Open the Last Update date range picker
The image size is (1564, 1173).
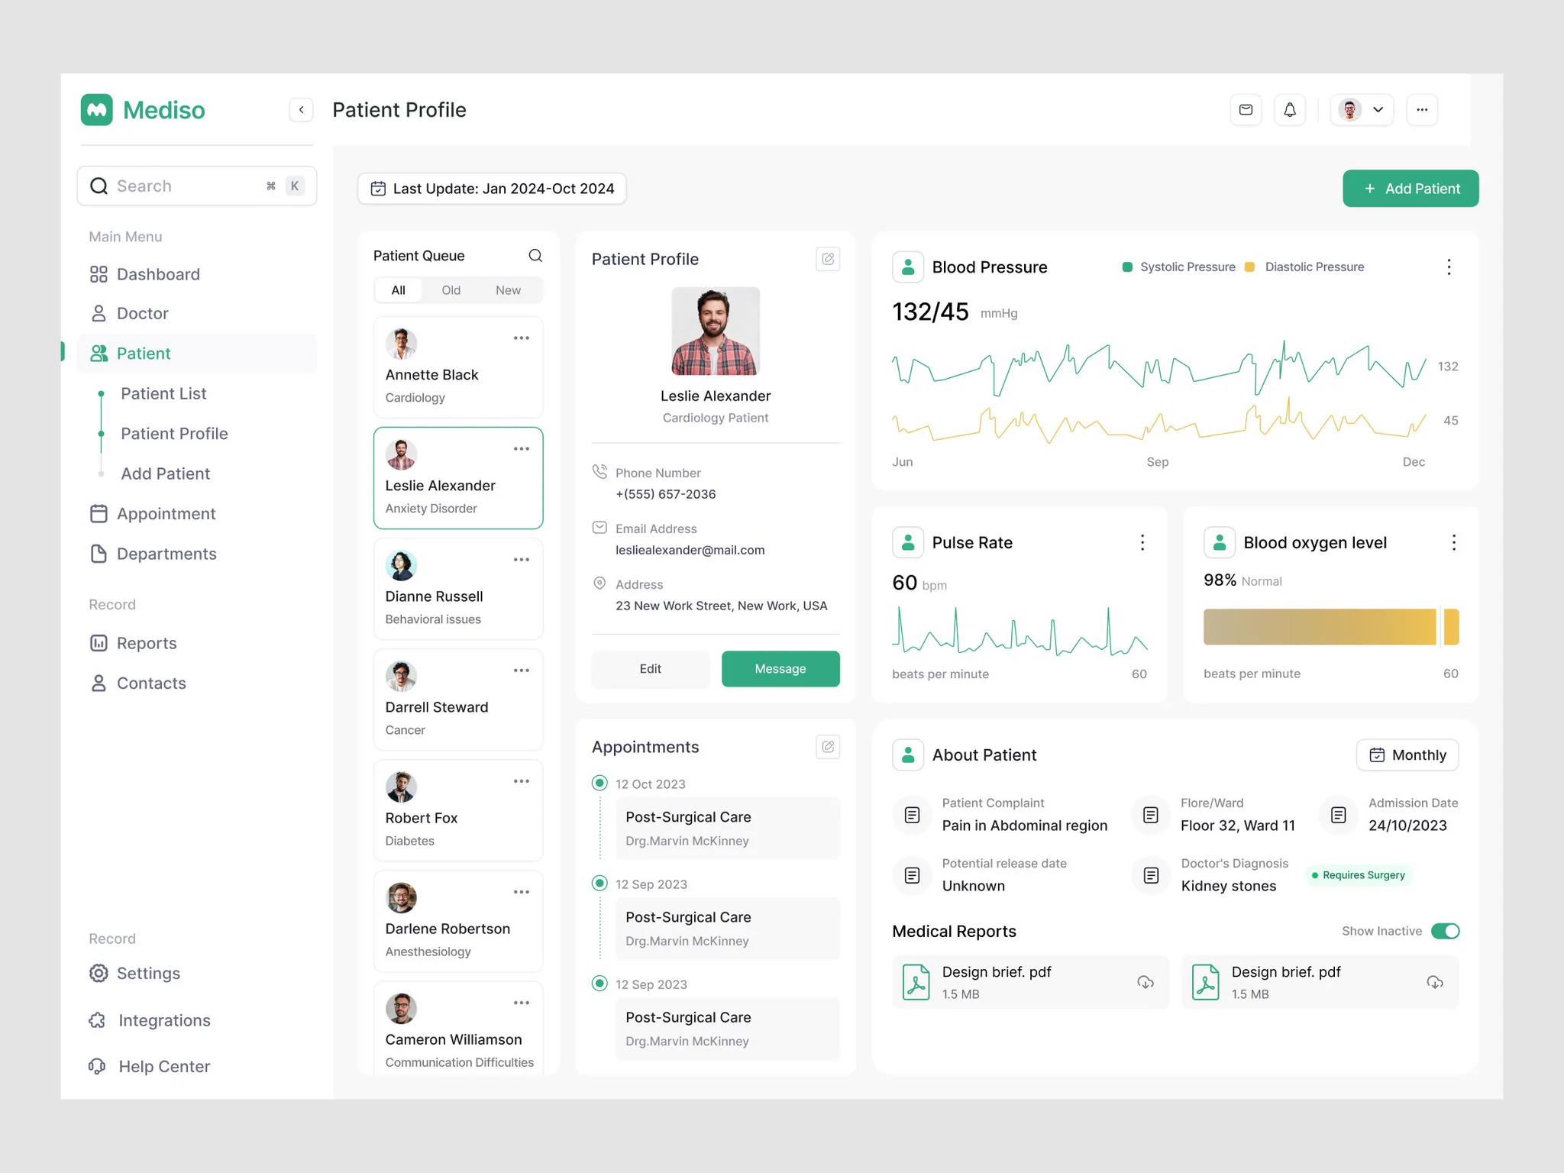492,189
